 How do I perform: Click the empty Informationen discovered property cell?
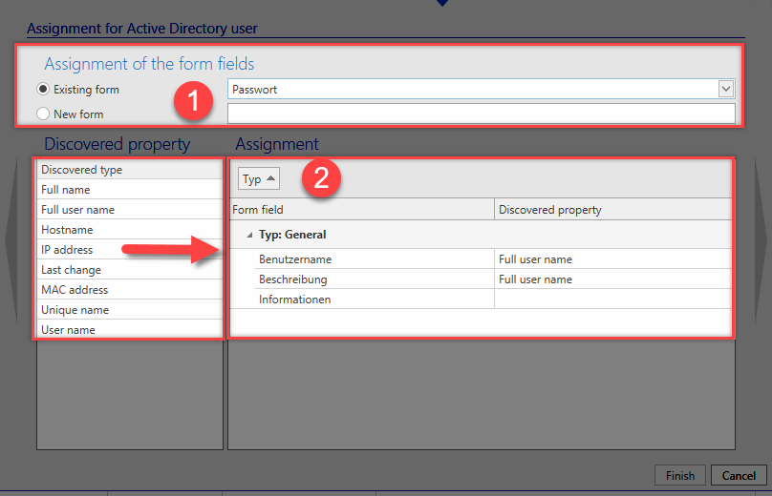click(613, 300)
